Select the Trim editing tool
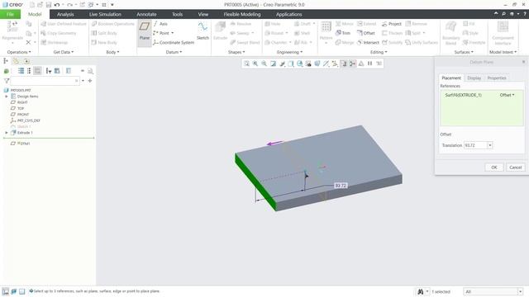 [x=343, y=33]
